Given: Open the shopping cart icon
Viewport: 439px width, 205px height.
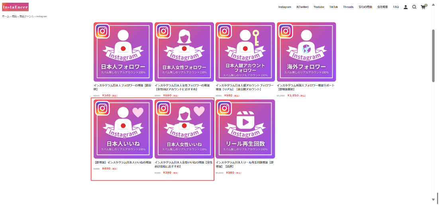Looking at the screenshot, I should pos(423,7).
